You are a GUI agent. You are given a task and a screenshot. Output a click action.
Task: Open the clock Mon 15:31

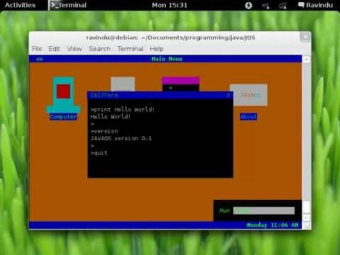click(169, 5)
